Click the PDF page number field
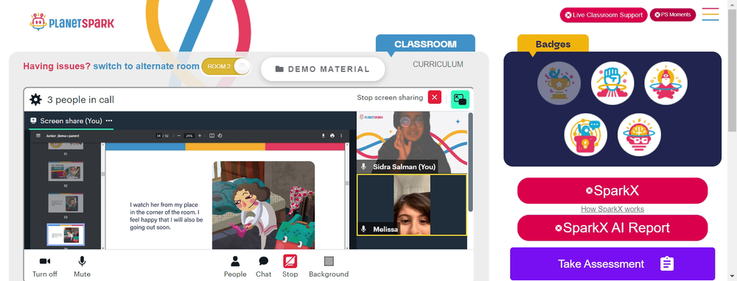The height and width of the screenshot is (281, 737). click(159, 135)
